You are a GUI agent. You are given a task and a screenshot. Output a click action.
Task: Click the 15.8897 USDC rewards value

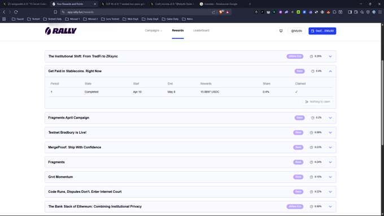210,92
